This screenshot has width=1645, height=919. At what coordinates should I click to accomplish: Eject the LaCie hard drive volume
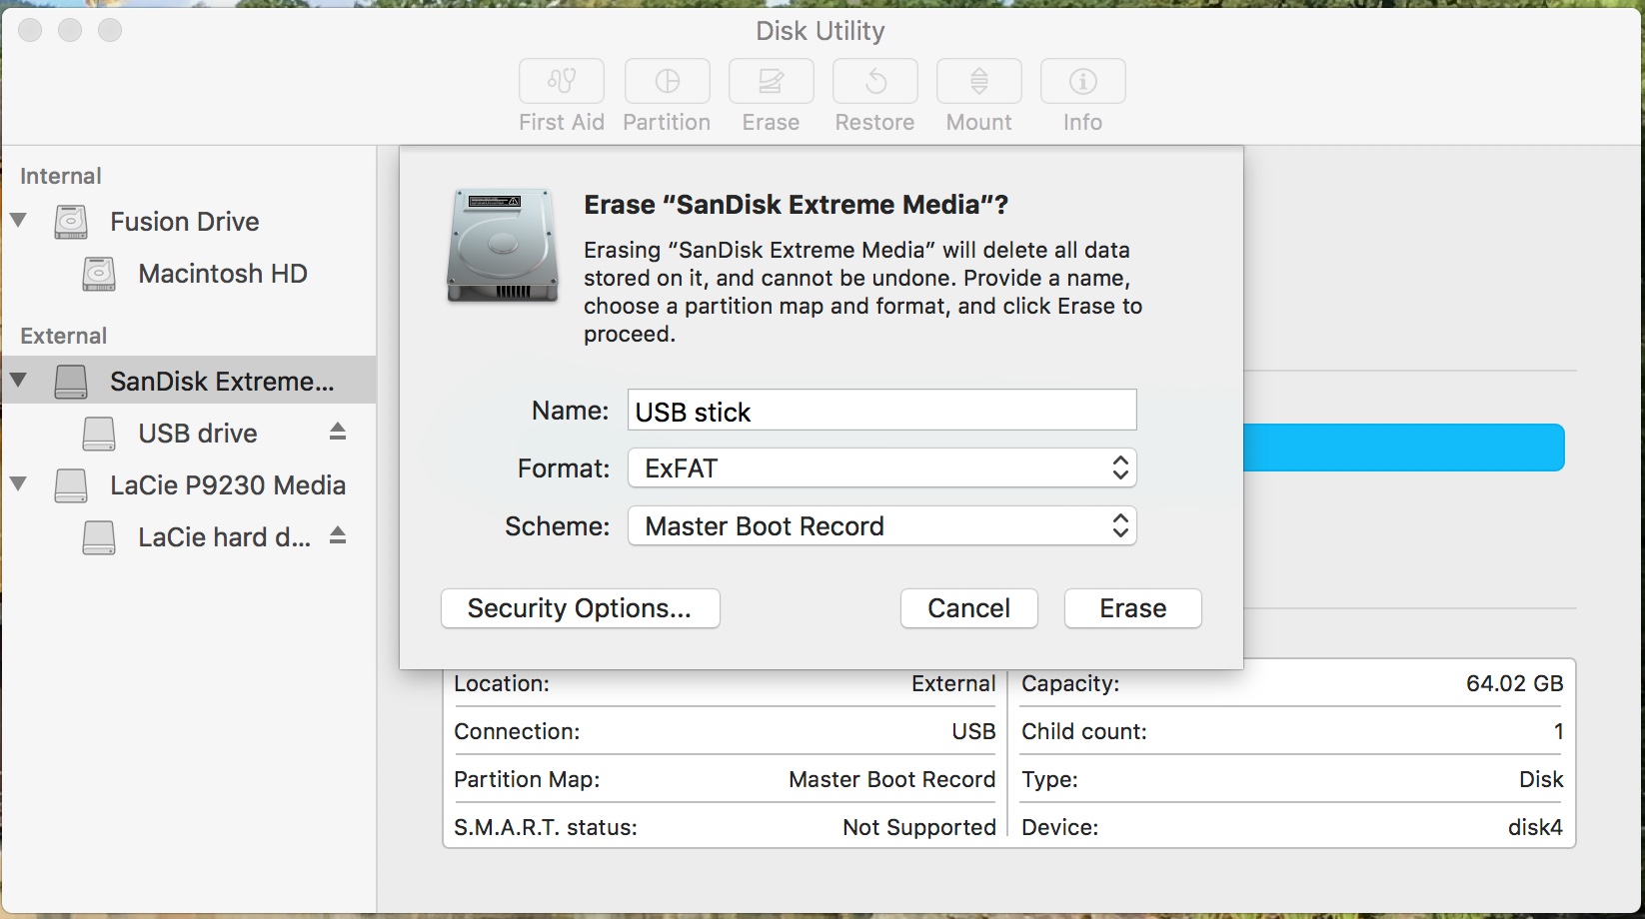point(338,535)
